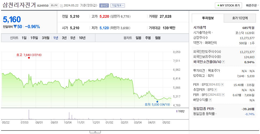Click the 52주최고 최저 value 7,640 5,030
Image resolution: width=260 pixels, height=134 pixels.
[x=246, y=76]
